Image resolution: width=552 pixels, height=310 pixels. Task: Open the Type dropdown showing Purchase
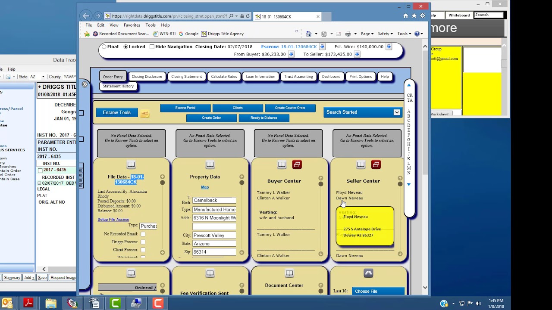click(x=148, y=226)
